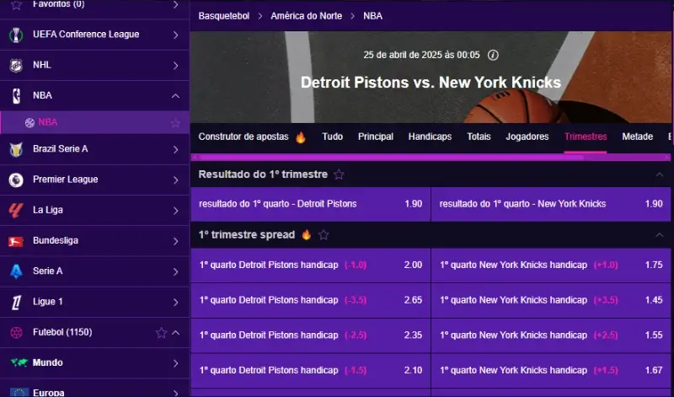The width and height of the screenshot is (674, 397).
Task: Collapse the NBA sidebar section
Action: coord(175,95)
